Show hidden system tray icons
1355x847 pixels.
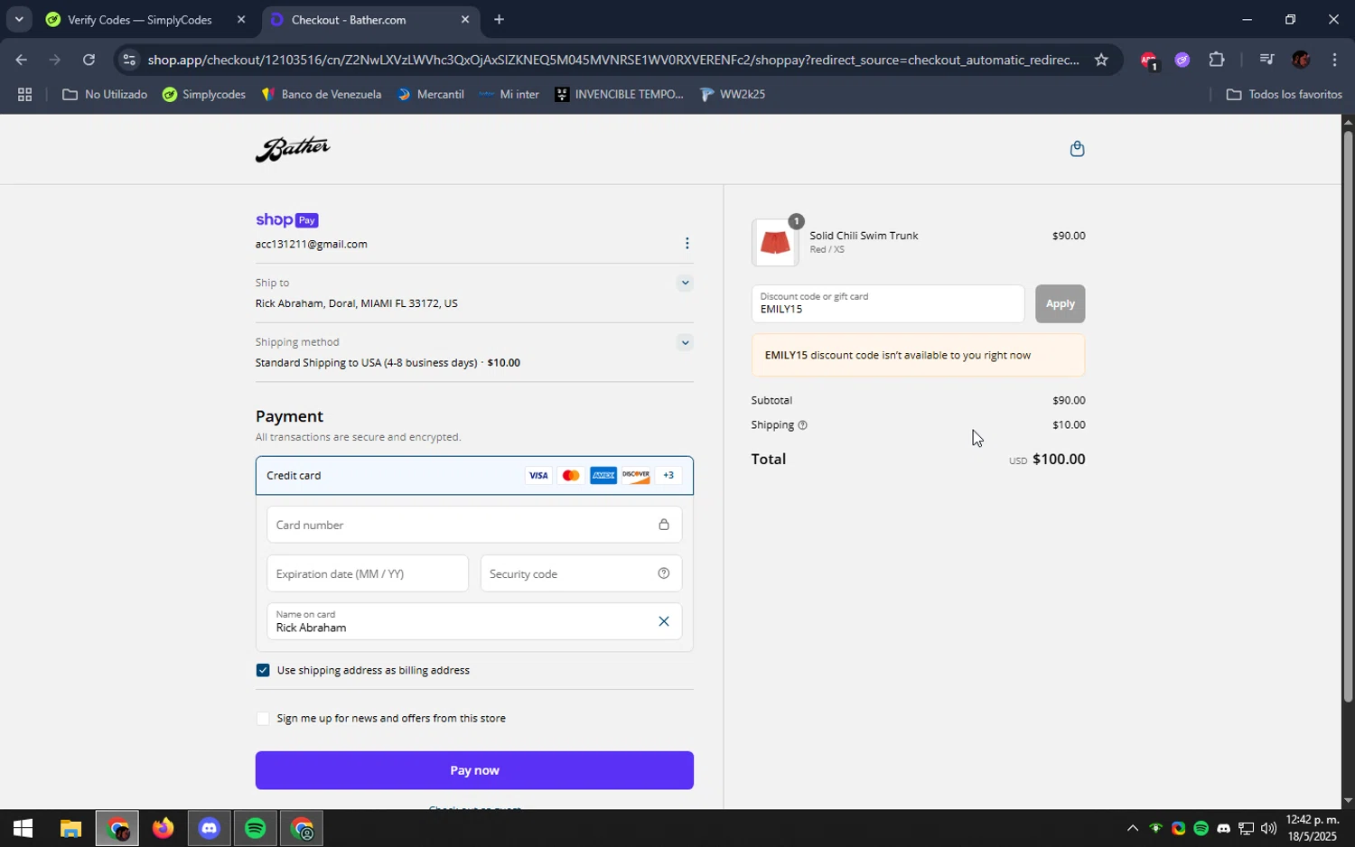[x=1132, y=828]
